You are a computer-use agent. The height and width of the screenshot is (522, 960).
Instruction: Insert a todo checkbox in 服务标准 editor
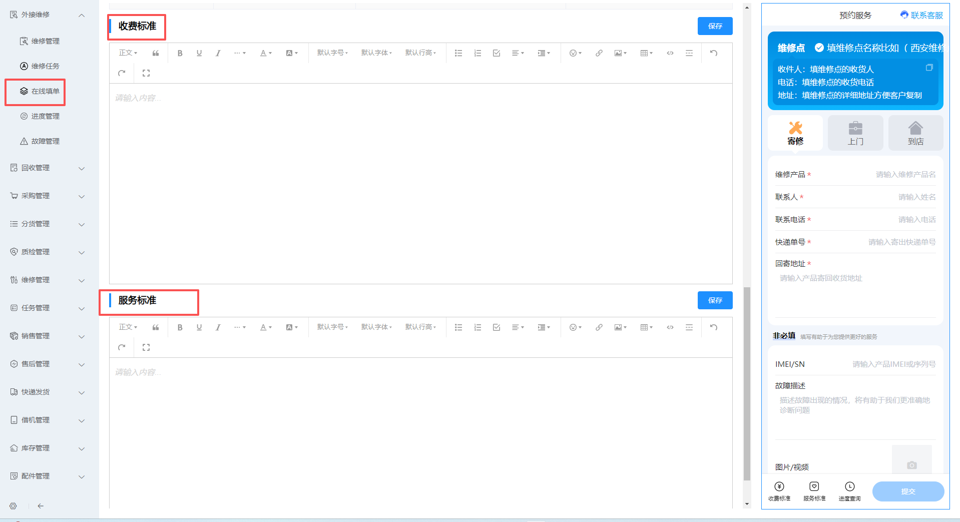point(497,327)
